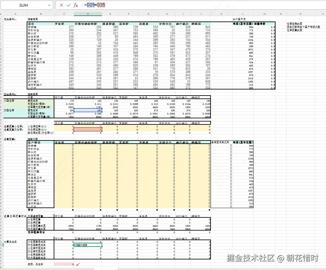The width and height of the screenshot is (326, 270).
Task: Click the label 设置变量小仓库x
Action: click(14, 126)
